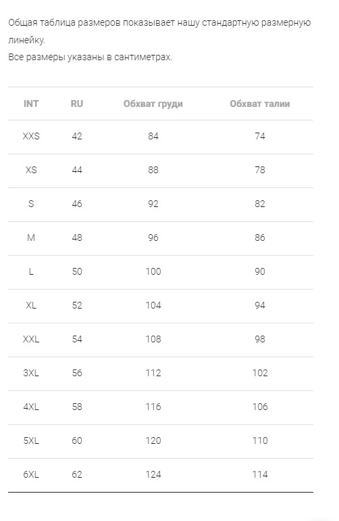This screenshot has width=339, height=521.
Task: Click the XXL size label
Action: click(31, 339)
